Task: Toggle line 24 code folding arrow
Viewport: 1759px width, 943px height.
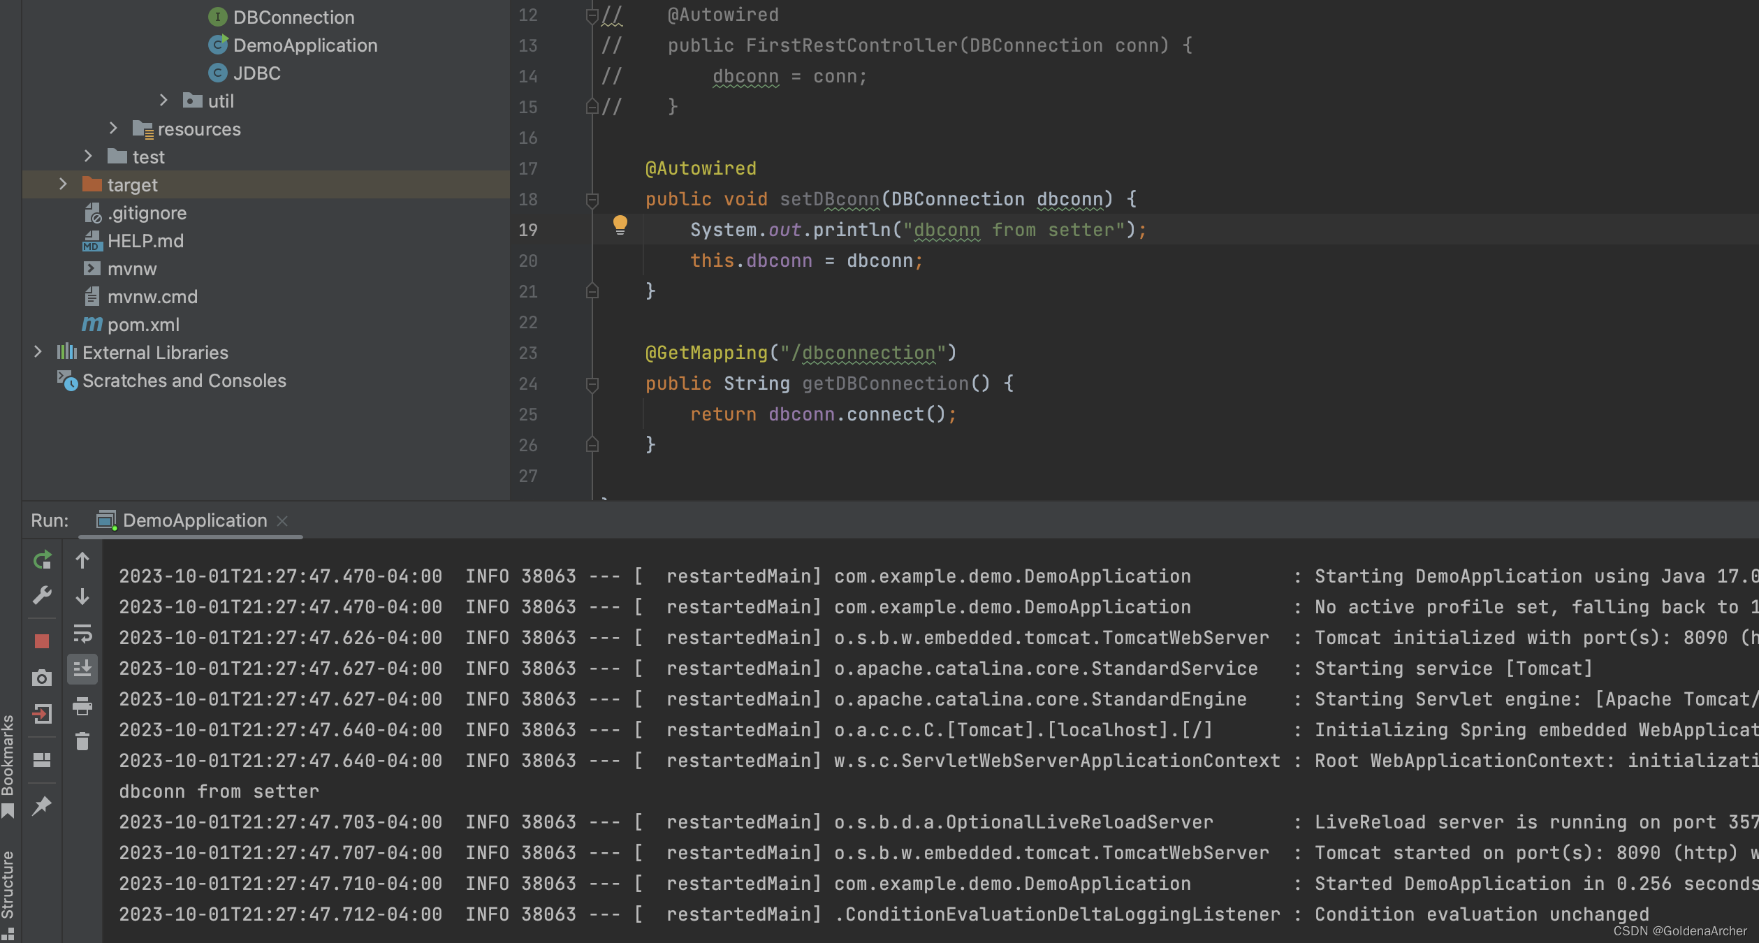Action: (x=591, y=383)
